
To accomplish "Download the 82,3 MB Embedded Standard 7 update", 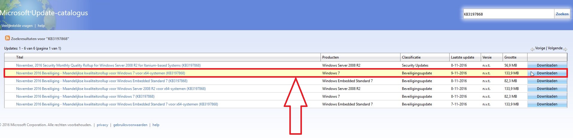I will pos(547,81).
